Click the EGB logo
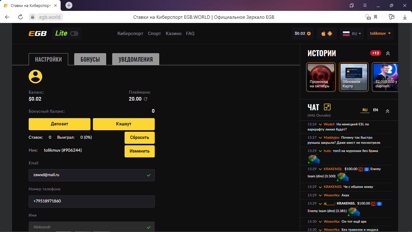 click(38, 34)
